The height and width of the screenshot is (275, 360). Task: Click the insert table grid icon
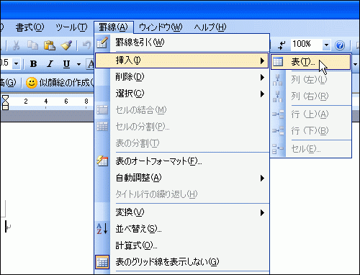(x=278, y=62)
